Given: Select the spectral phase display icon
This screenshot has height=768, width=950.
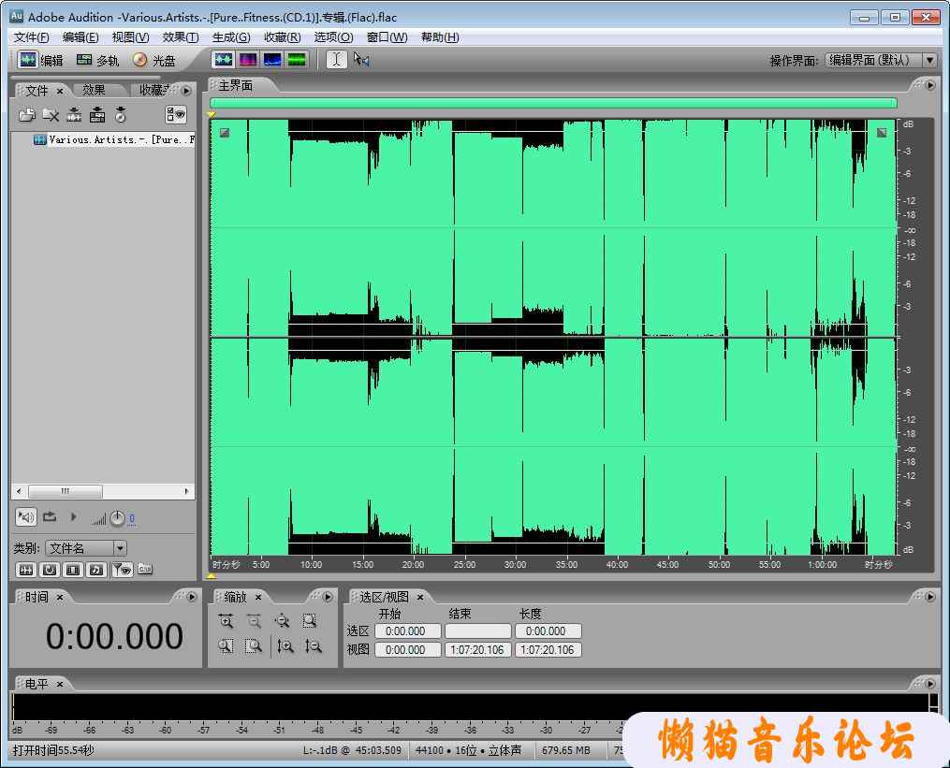Looking at the screenshot, I should click(297, 59).
